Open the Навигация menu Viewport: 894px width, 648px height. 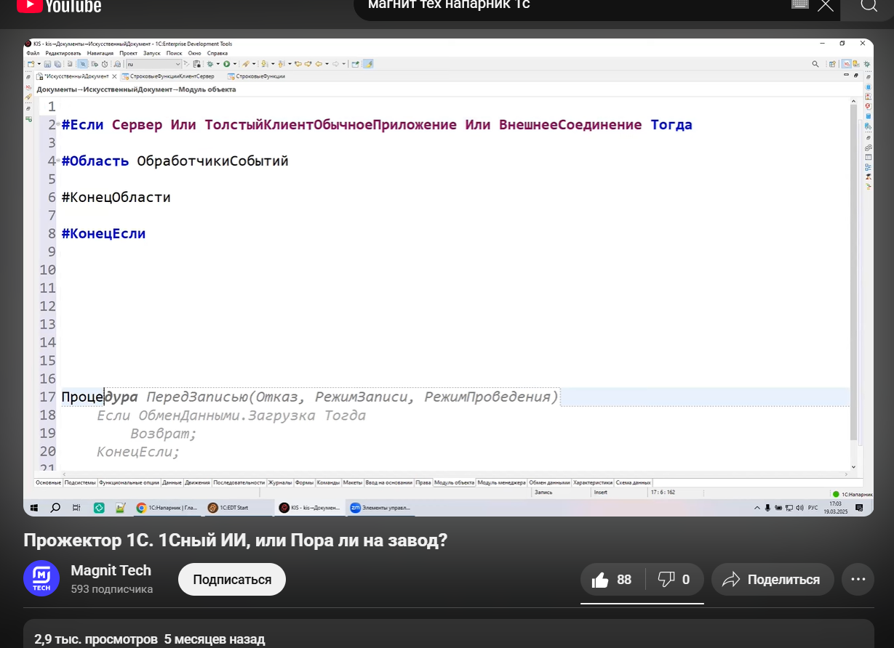tap(100, 53)
